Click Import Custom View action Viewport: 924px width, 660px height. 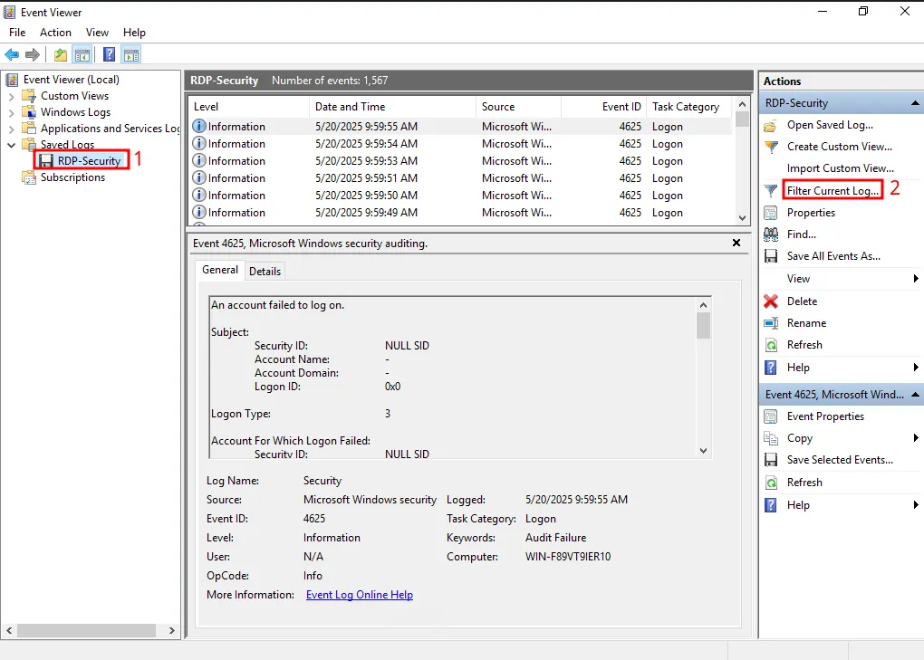tap(841, 169)
